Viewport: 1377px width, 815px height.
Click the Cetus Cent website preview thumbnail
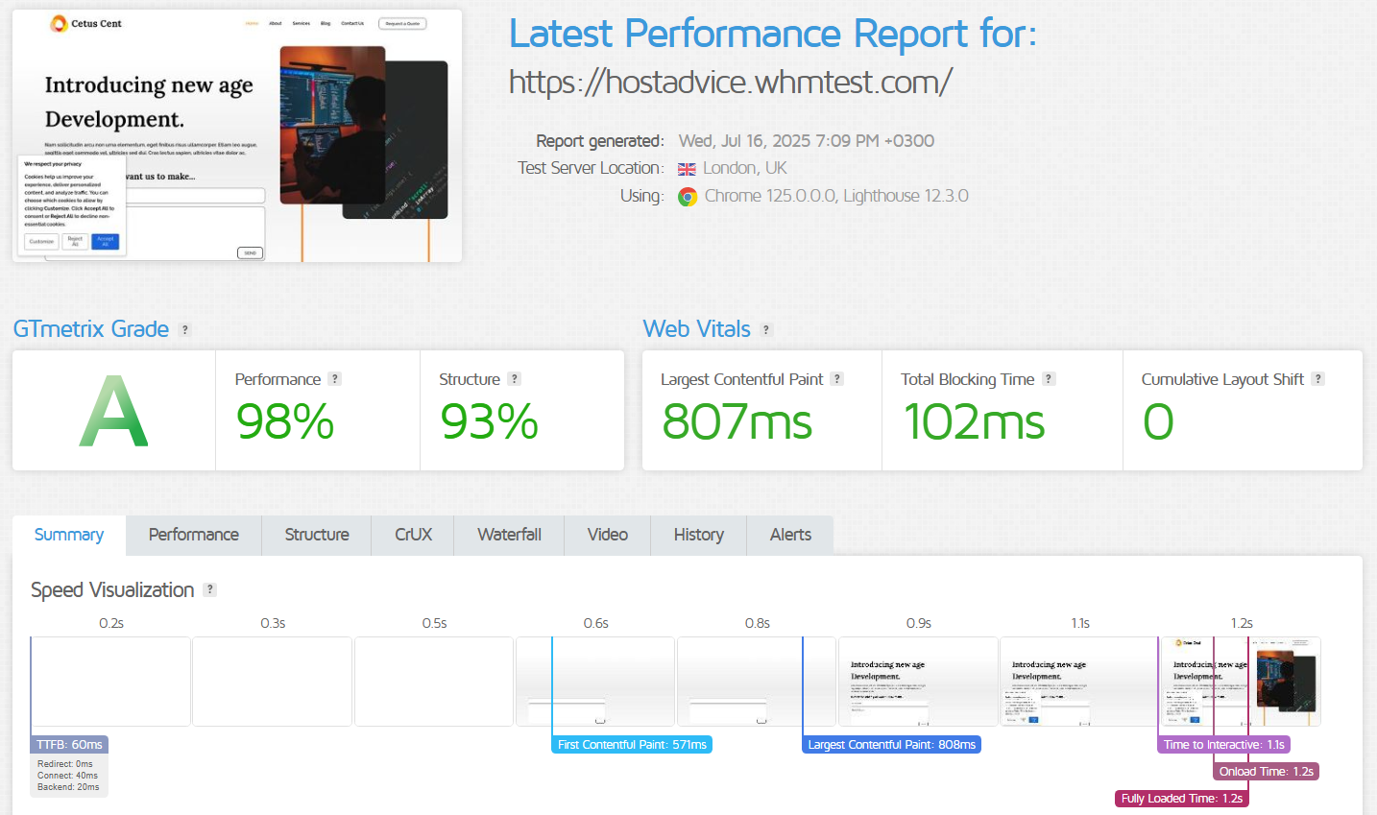coord(236,134)
